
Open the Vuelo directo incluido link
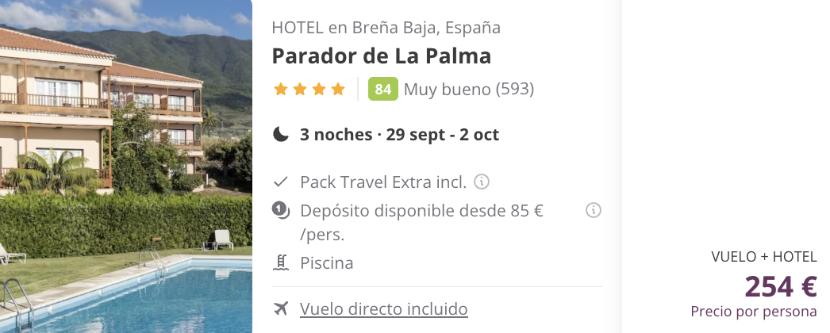384,308
